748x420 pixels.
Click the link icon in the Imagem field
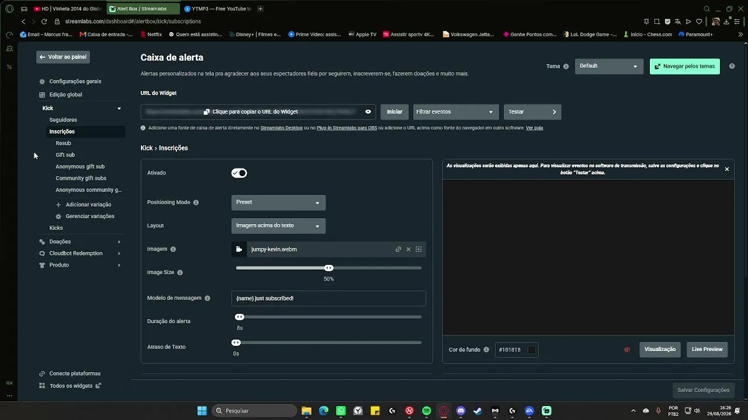coord(398,249)
